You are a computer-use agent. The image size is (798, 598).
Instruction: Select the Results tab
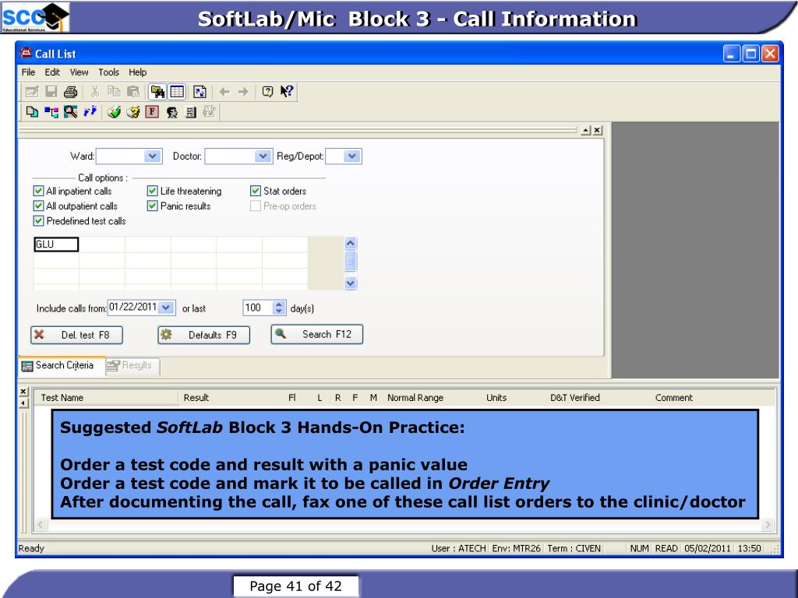(132, 366)
